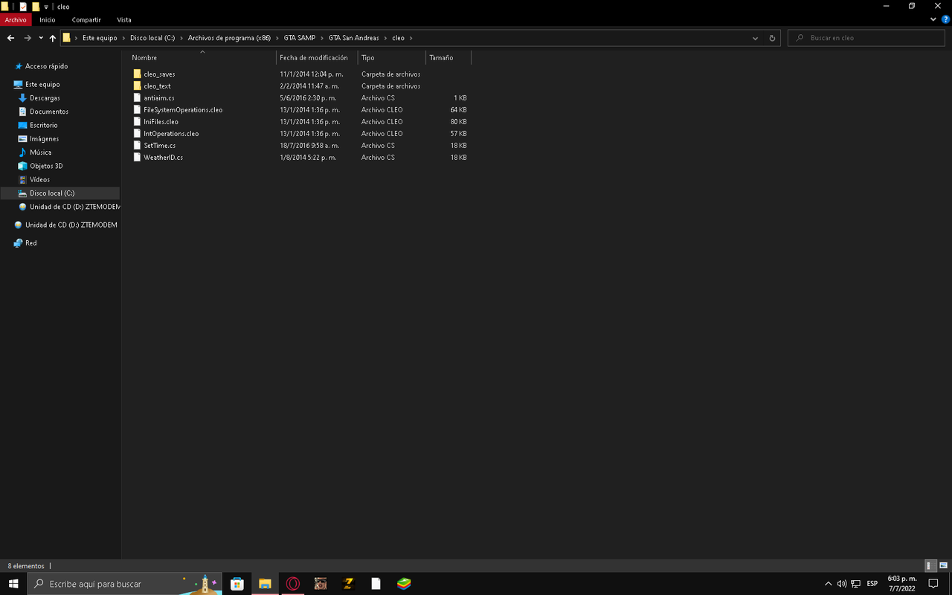
Task: Click the Properties icon in the title bar
Action: click(x=23, y=6)
